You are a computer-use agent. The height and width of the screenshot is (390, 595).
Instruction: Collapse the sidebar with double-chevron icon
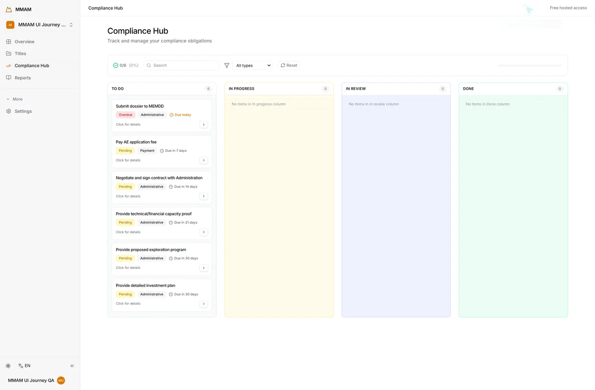tap(72, 366)
